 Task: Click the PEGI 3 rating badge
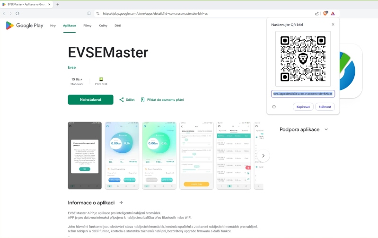[101, 79]
